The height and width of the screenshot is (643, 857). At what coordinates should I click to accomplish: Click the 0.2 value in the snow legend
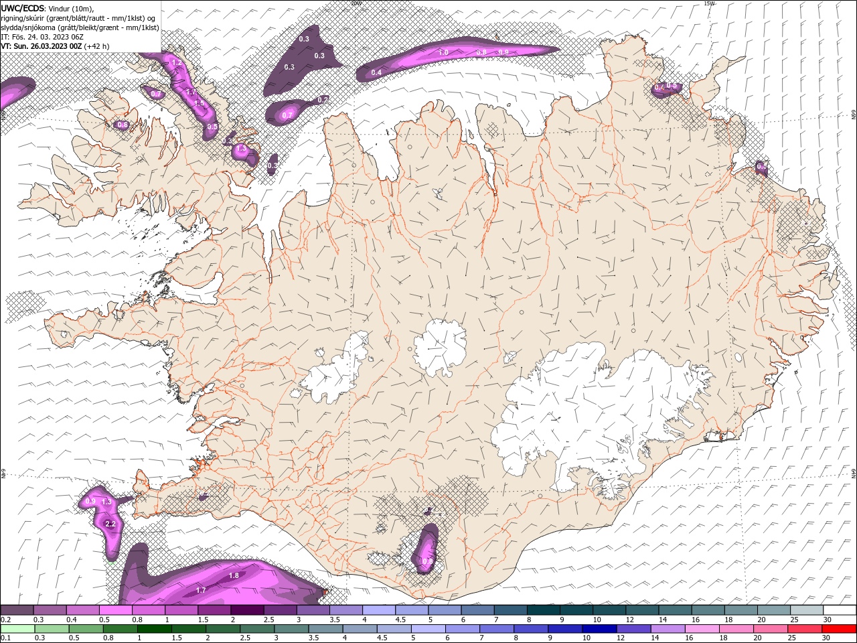pyautogui.click(x=5, y=620)
